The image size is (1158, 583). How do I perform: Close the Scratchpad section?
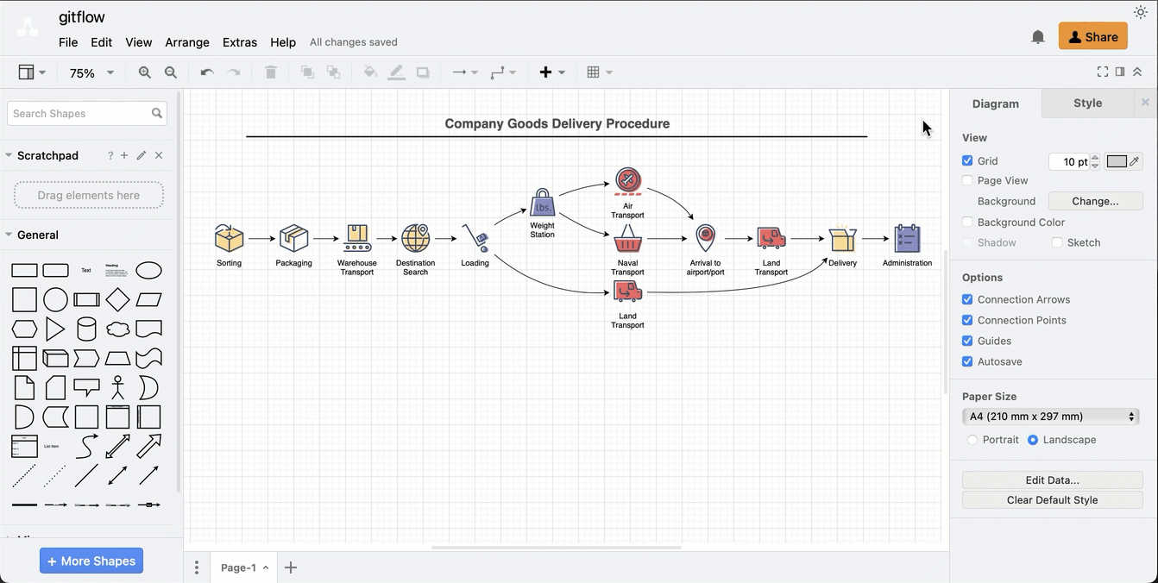159,155
